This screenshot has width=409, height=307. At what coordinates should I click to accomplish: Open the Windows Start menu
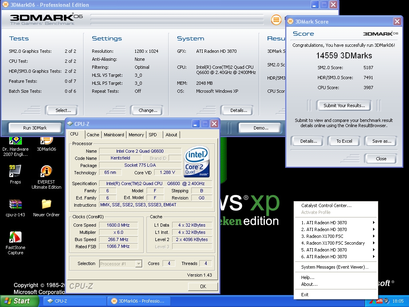(x=19, y=301)
